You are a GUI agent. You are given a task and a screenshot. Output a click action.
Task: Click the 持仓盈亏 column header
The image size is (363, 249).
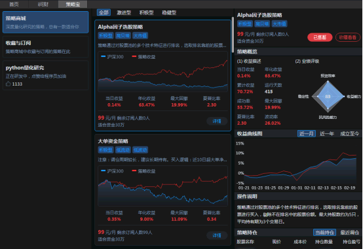click(x=351, y=242)
